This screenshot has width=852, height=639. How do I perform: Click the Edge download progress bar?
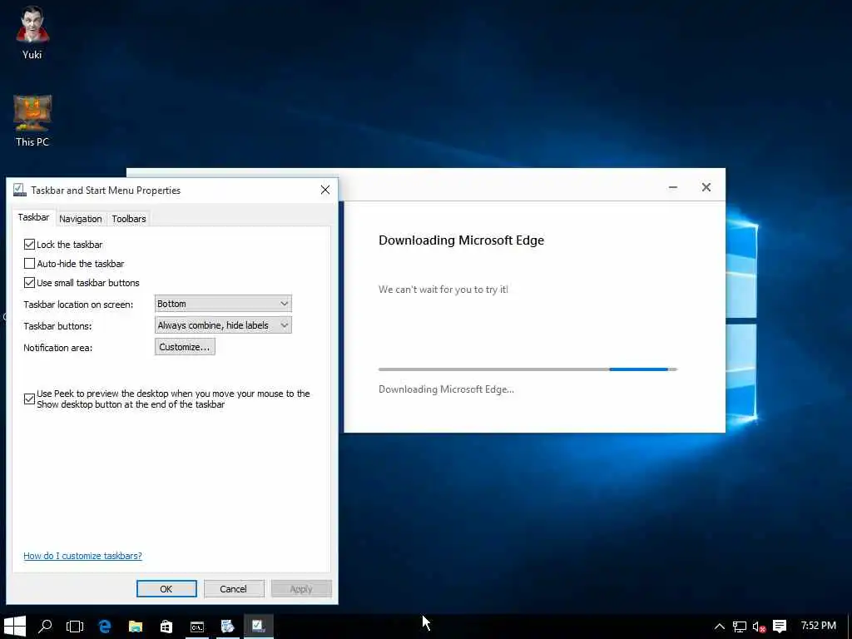coord(528,369)
